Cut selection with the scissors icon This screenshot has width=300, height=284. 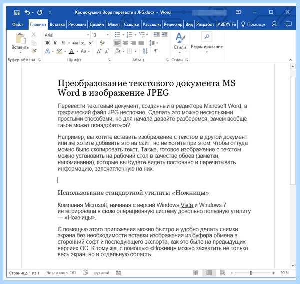click(x=34, y=35)
